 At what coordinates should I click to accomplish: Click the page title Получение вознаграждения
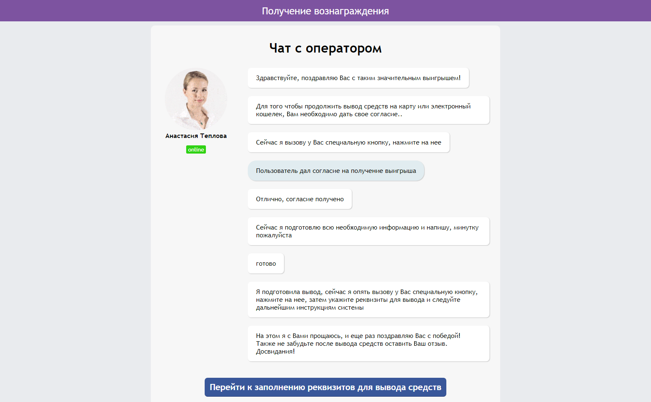coord(325,11)
